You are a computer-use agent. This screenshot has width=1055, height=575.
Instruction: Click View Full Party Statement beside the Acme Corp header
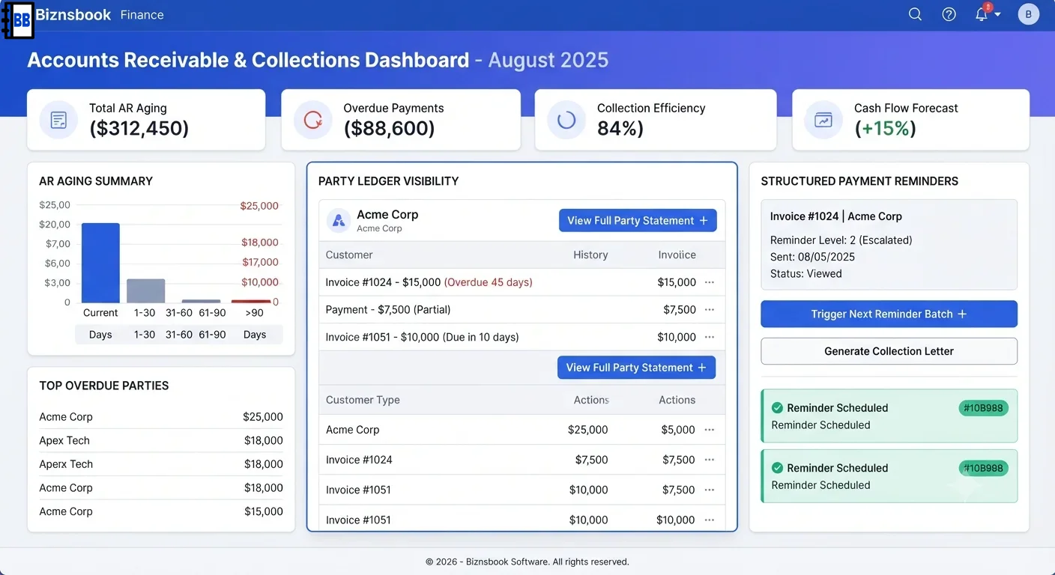pyautogui.click(x=638, y=220)
